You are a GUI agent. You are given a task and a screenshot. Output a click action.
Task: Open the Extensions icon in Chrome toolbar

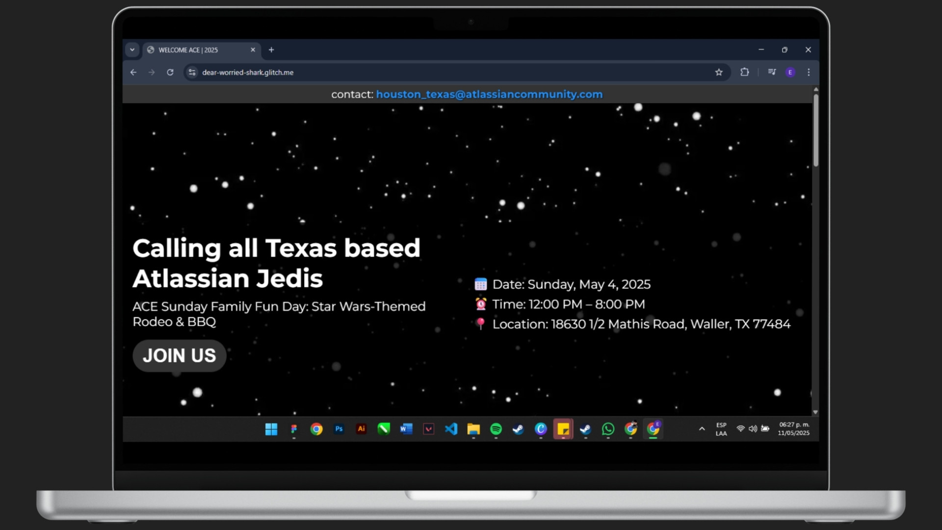coord(744,72)
